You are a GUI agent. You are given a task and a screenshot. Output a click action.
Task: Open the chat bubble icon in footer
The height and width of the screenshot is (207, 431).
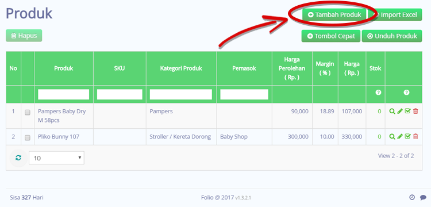(423, 197)
